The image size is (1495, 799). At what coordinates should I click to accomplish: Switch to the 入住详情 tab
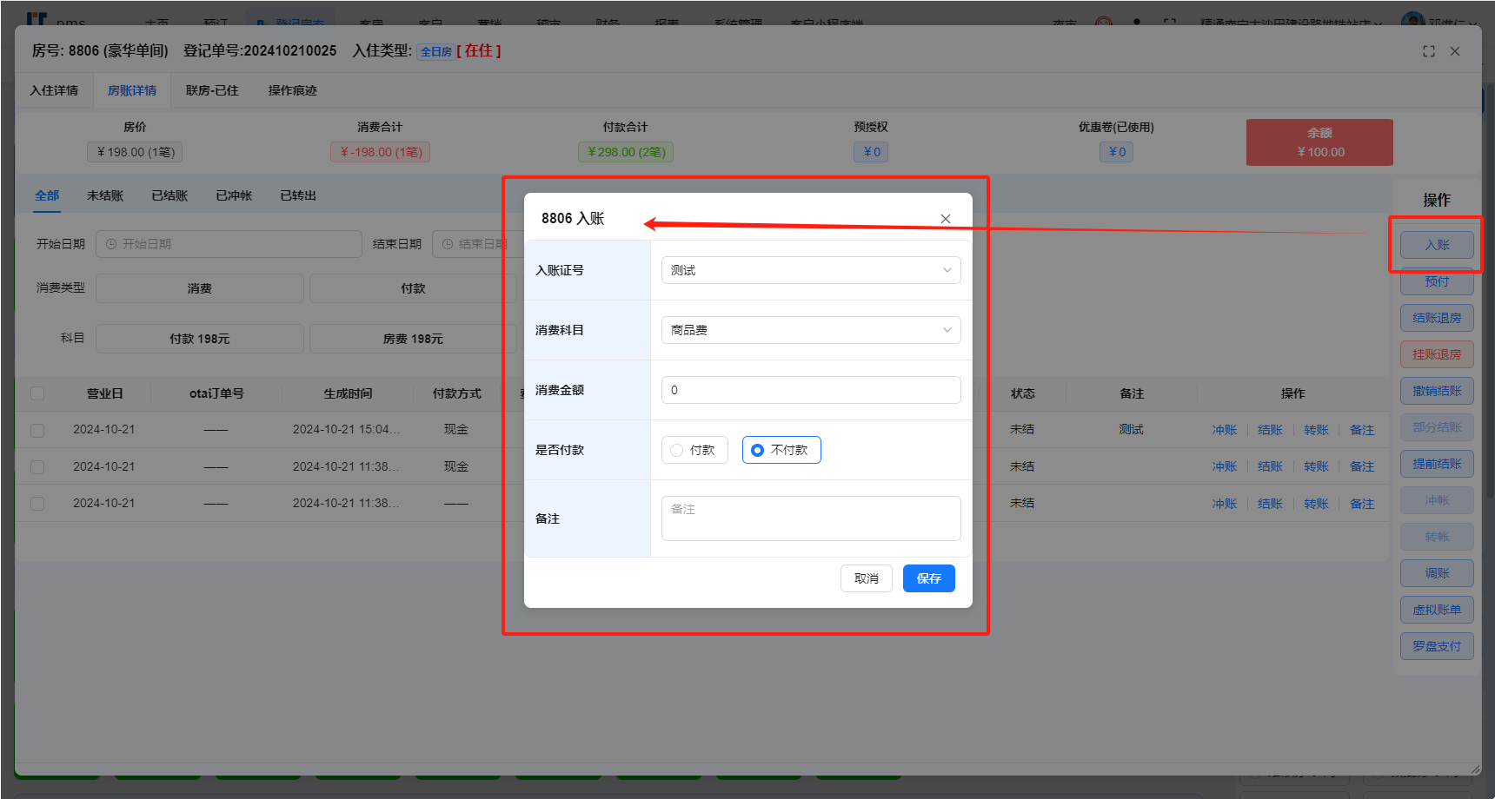54,90
